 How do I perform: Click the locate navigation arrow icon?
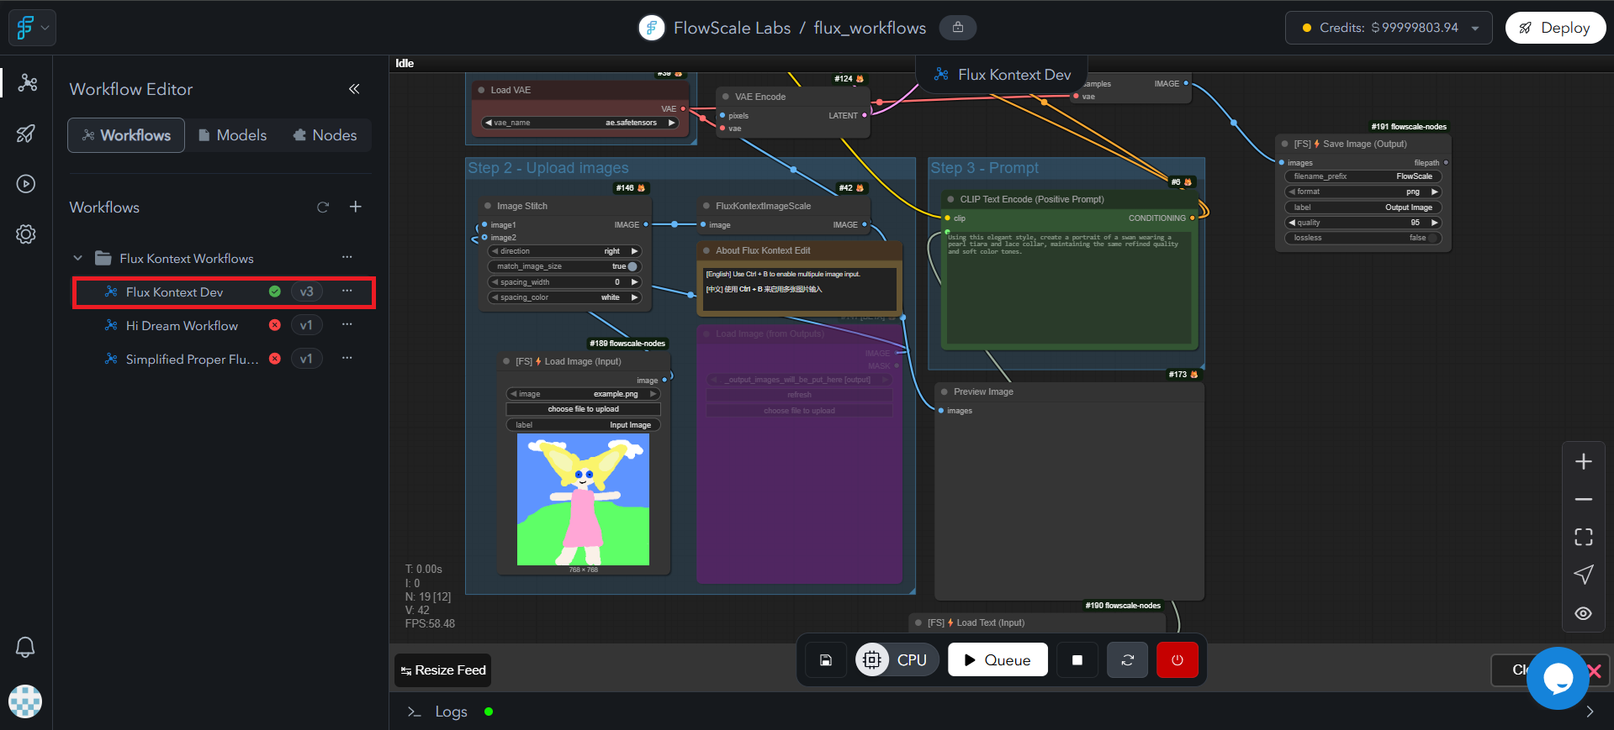click(1584, 575)
